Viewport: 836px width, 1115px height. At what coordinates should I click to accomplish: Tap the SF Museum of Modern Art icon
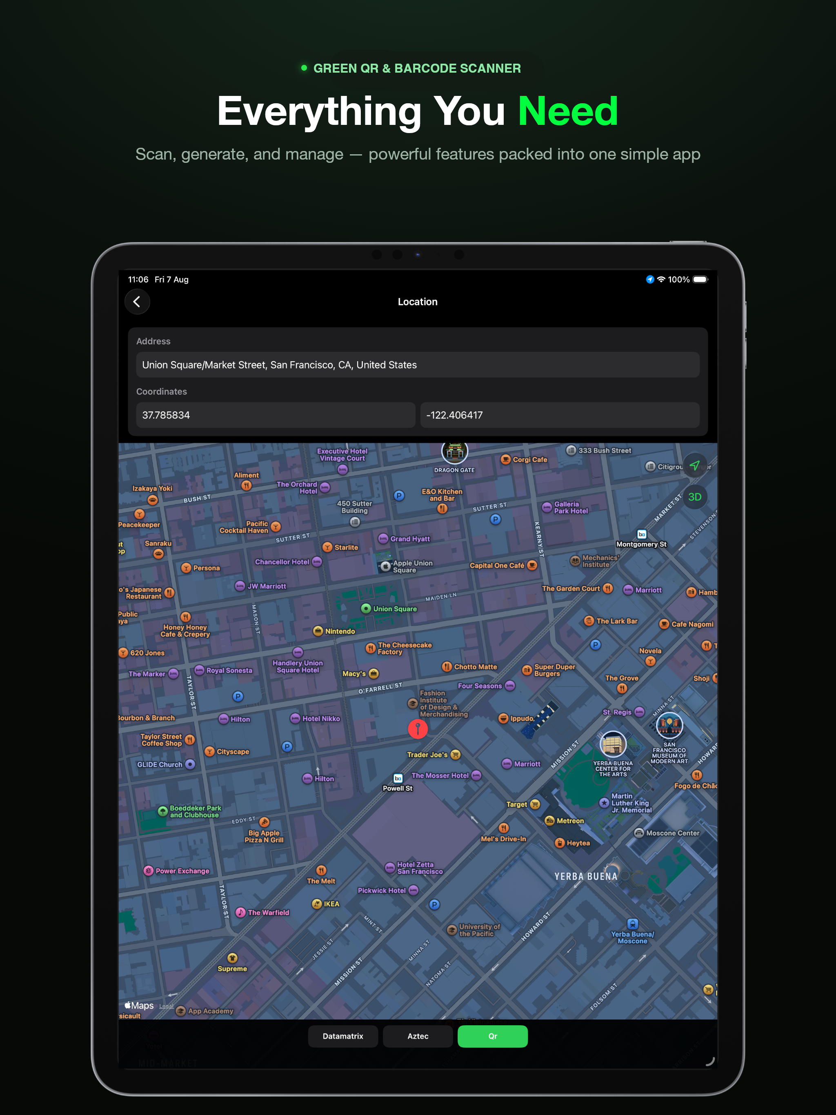pyautogui.click(x=669, y=725)
